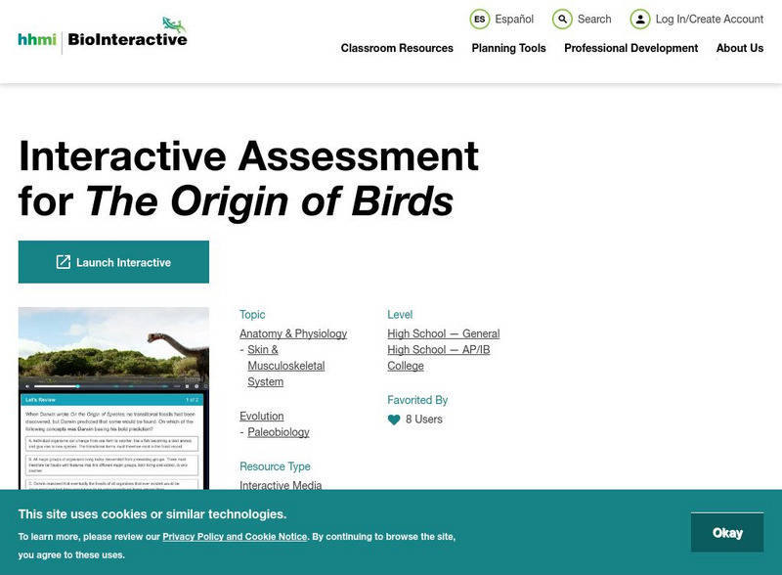Follow the Evolution topic link
This screenshot has height=575, width=782.
coord(261,416)
